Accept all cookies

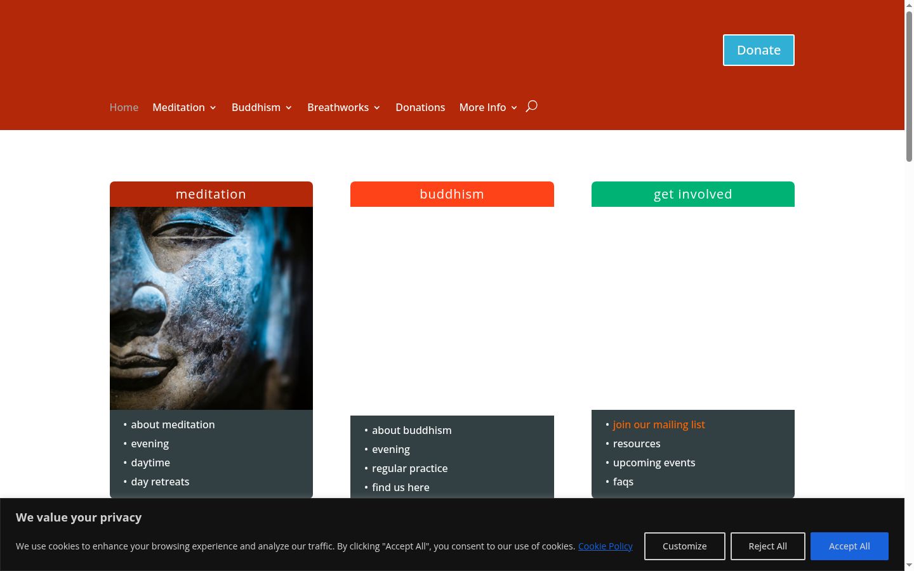pyautogui.click(x=849, y=546)
